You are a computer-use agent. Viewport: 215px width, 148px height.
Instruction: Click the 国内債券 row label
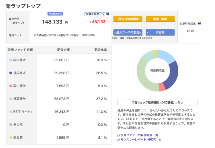[19, 86]
